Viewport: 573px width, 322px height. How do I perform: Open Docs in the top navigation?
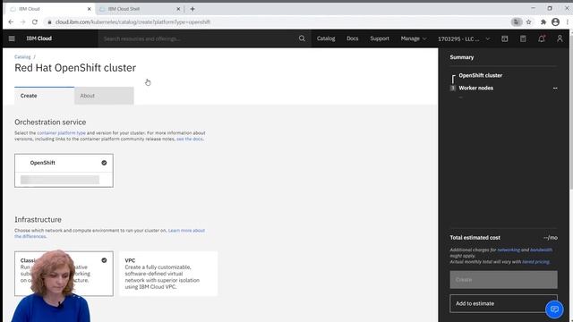coord(352,38)
